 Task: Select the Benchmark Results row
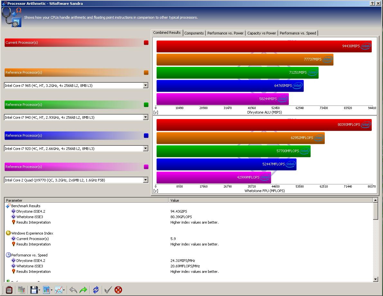click(188, 206)
